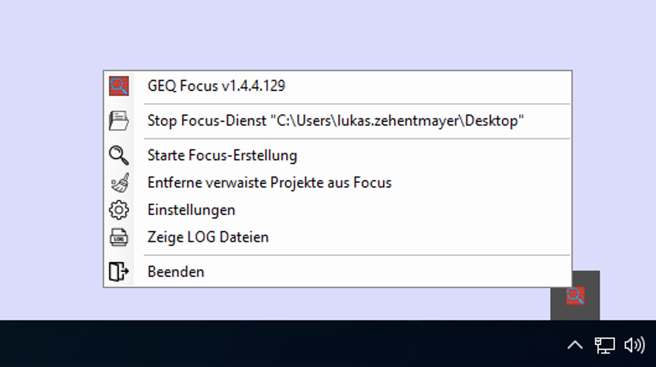
Task: Select Zeige LOG Dateien
Action: coord(337,237)
